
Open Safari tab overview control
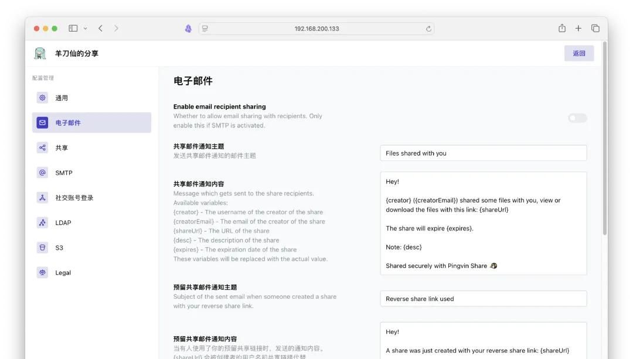tap(595, 27)
